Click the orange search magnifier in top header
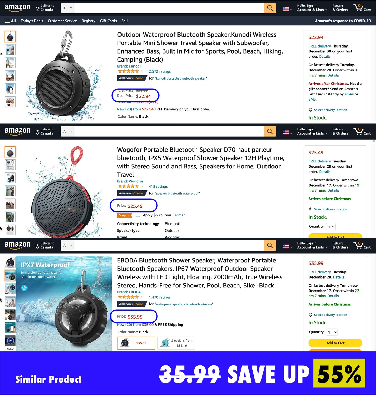The width and height of the screenshot is (376, 395). [270, 8]
